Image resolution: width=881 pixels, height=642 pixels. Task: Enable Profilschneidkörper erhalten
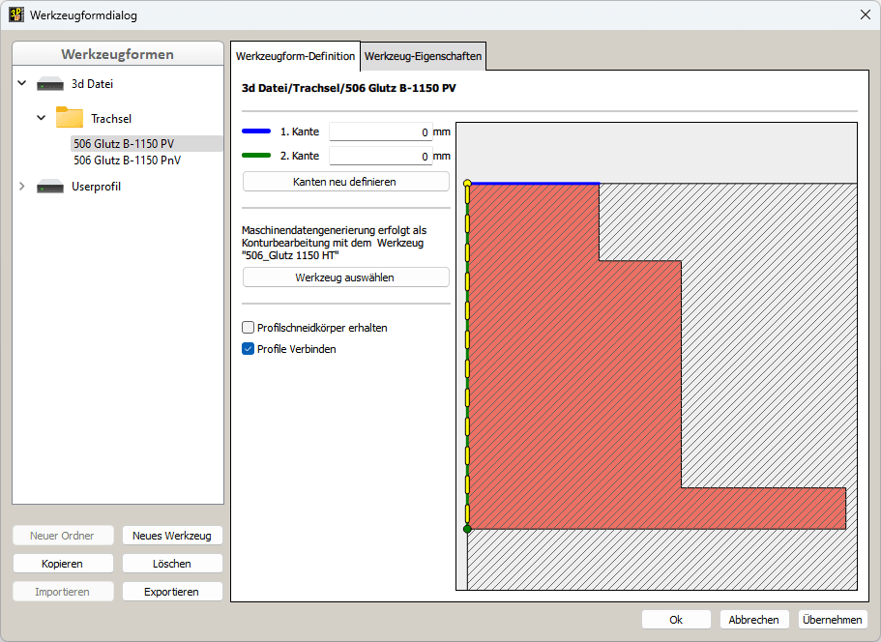[x=248, y=328]
